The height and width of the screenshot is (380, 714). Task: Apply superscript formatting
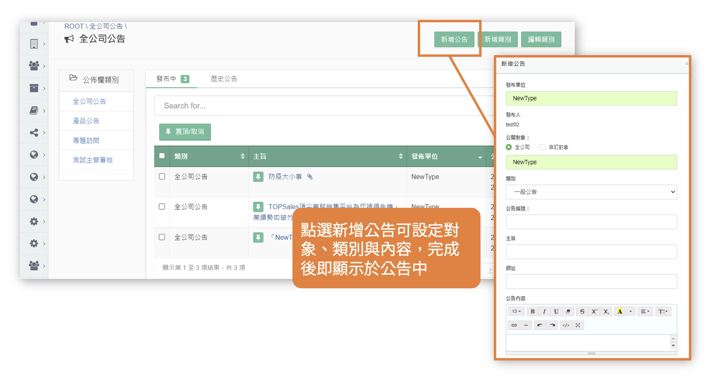[594, 311]
